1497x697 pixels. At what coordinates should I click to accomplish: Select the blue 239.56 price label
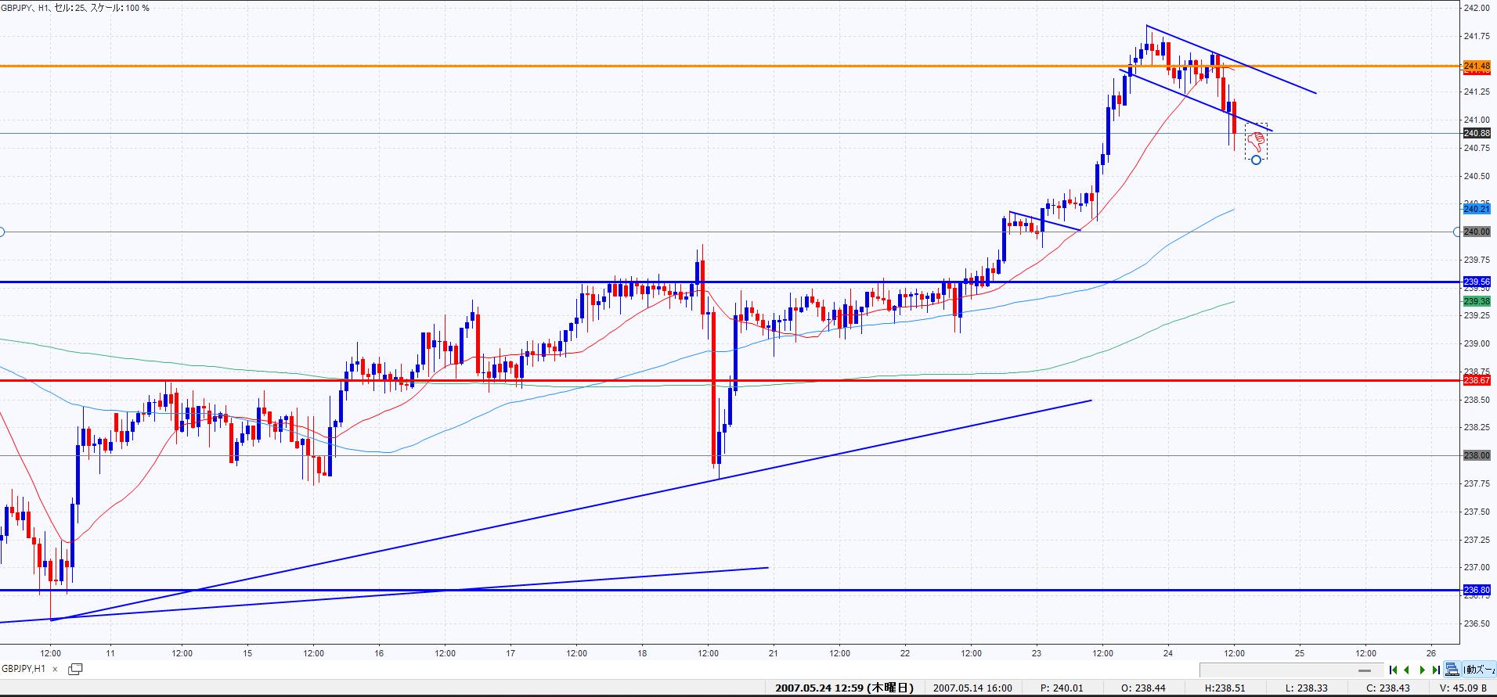[1477, 282]
